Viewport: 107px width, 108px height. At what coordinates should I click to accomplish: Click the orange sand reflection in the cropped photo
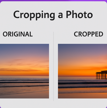tap(82, 91)
